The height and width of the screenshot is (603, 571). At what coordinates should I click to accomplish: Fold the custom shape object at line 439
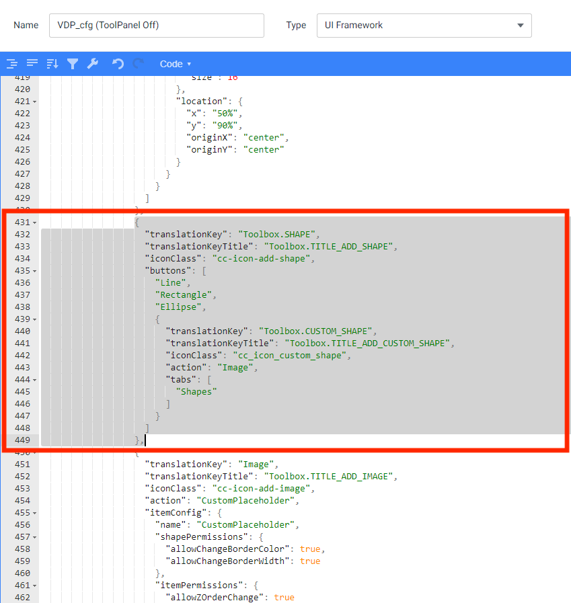[x=34, y=319]
